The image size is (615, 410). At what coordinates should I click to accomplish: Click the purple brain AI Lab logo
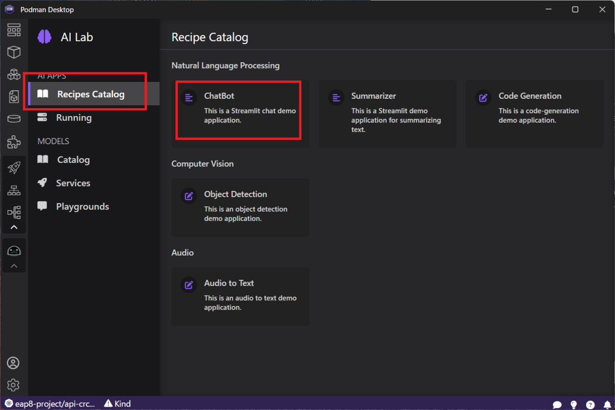pyautogui.click(x=45, y=36)
